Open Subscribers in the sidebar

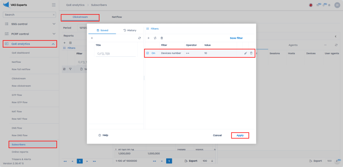pos(19,145)
